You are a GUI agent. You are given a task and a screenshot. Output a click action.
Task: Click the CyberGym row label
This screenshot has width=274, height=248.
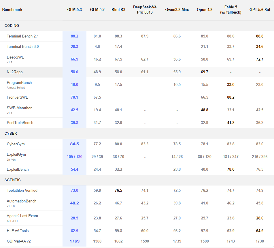click(x=16, y=144)
